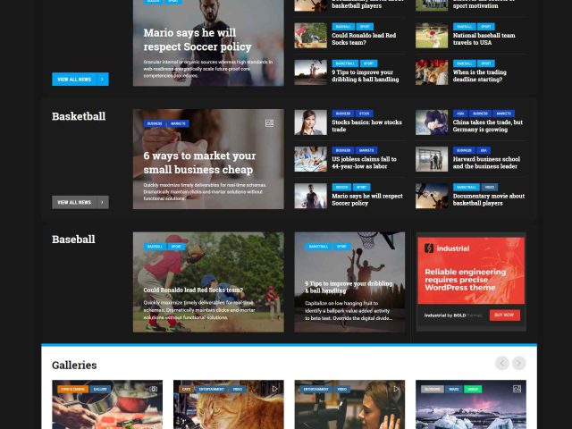The width and height of the screenshot is (572, 429).
Task: Click the Baseball tag on the Red Socks large card
Action: 155,247
